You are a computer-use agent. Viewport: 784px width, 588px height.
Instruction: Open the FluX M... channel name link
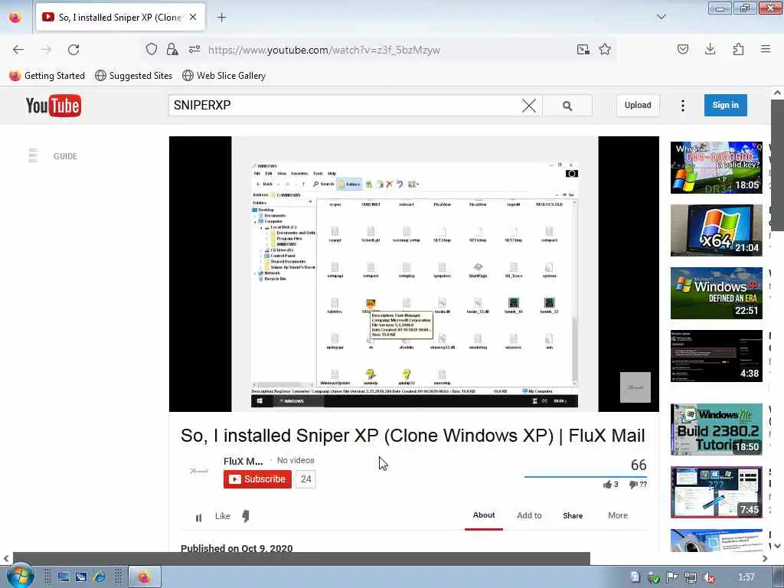[x=243, y=461]
